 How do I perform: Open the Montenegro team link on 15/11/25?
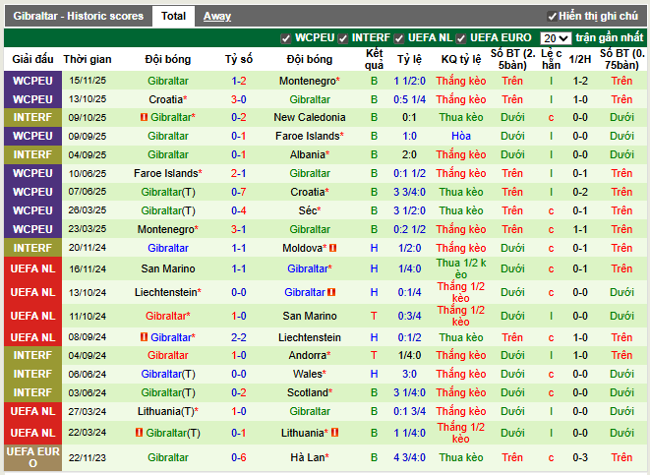coord(307,81)
